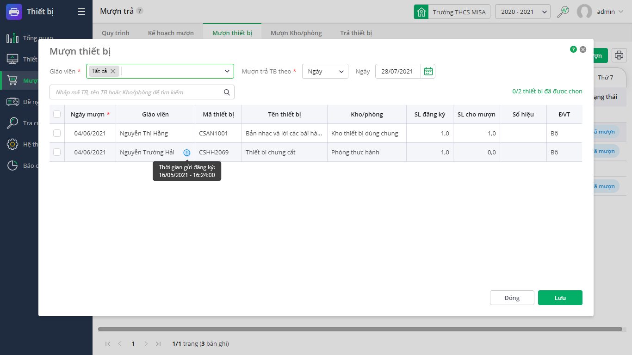The width and height of the screenshot is (632, 355).
Task: Open the Báo cáo pie chart icon
Action: click(12, 165)
